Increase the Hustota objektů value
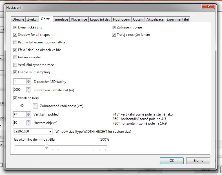Screen dimensions: 222x175 tap(28, 121)
